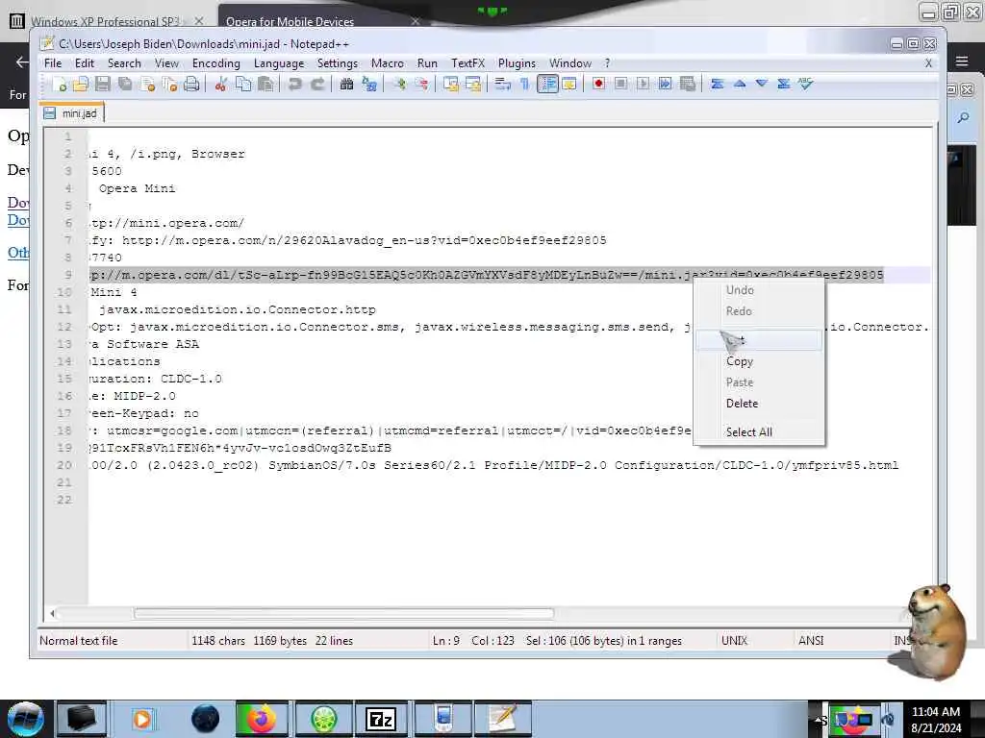Open the File menu

click(53, 63)
